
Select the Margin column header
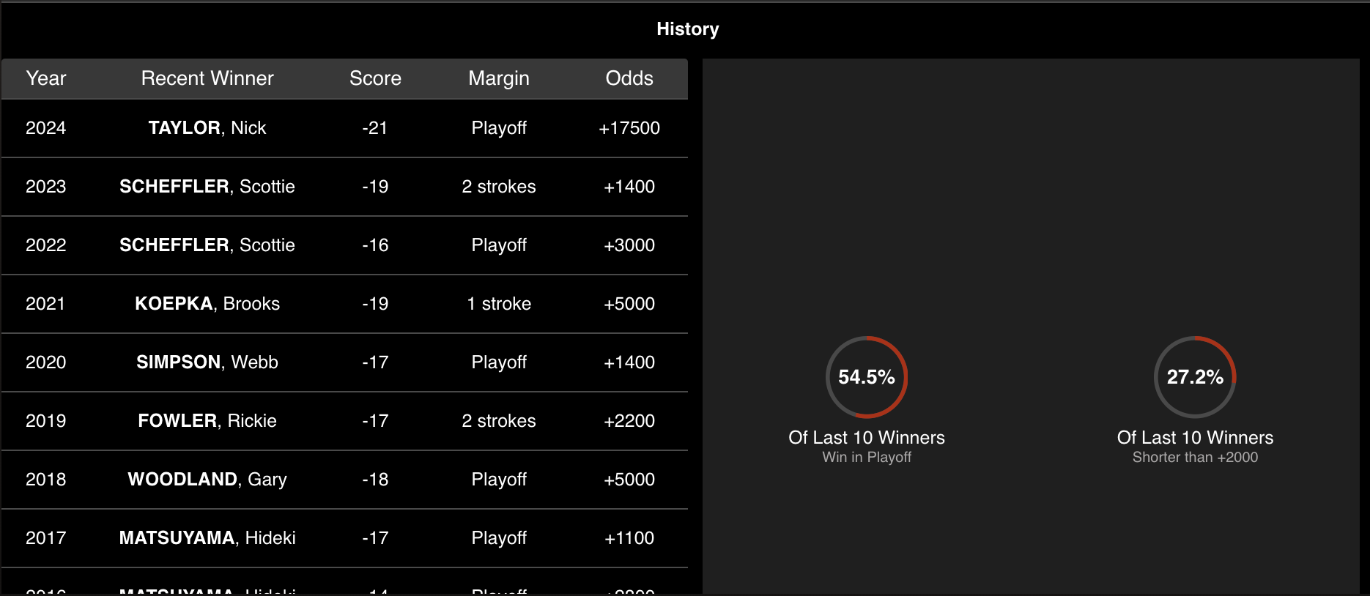point(498,78)
